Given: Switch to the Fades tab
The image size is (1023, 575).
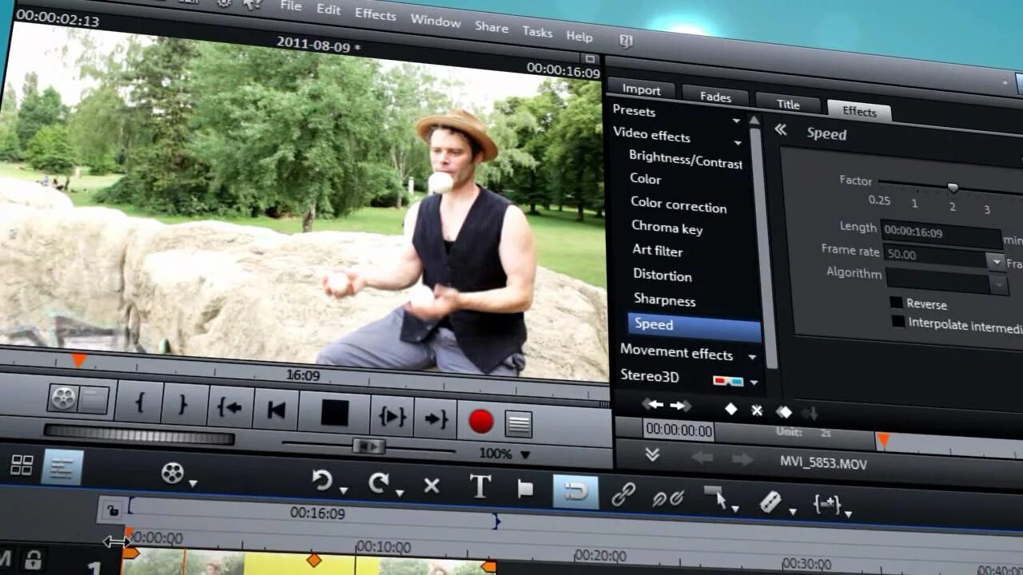Looking at the screenshot, I should [715, 96].
